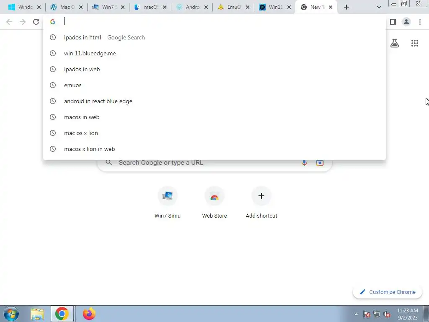Launch Firefox from the taskbar
This screenshot has height=322, width=429.
89,314
